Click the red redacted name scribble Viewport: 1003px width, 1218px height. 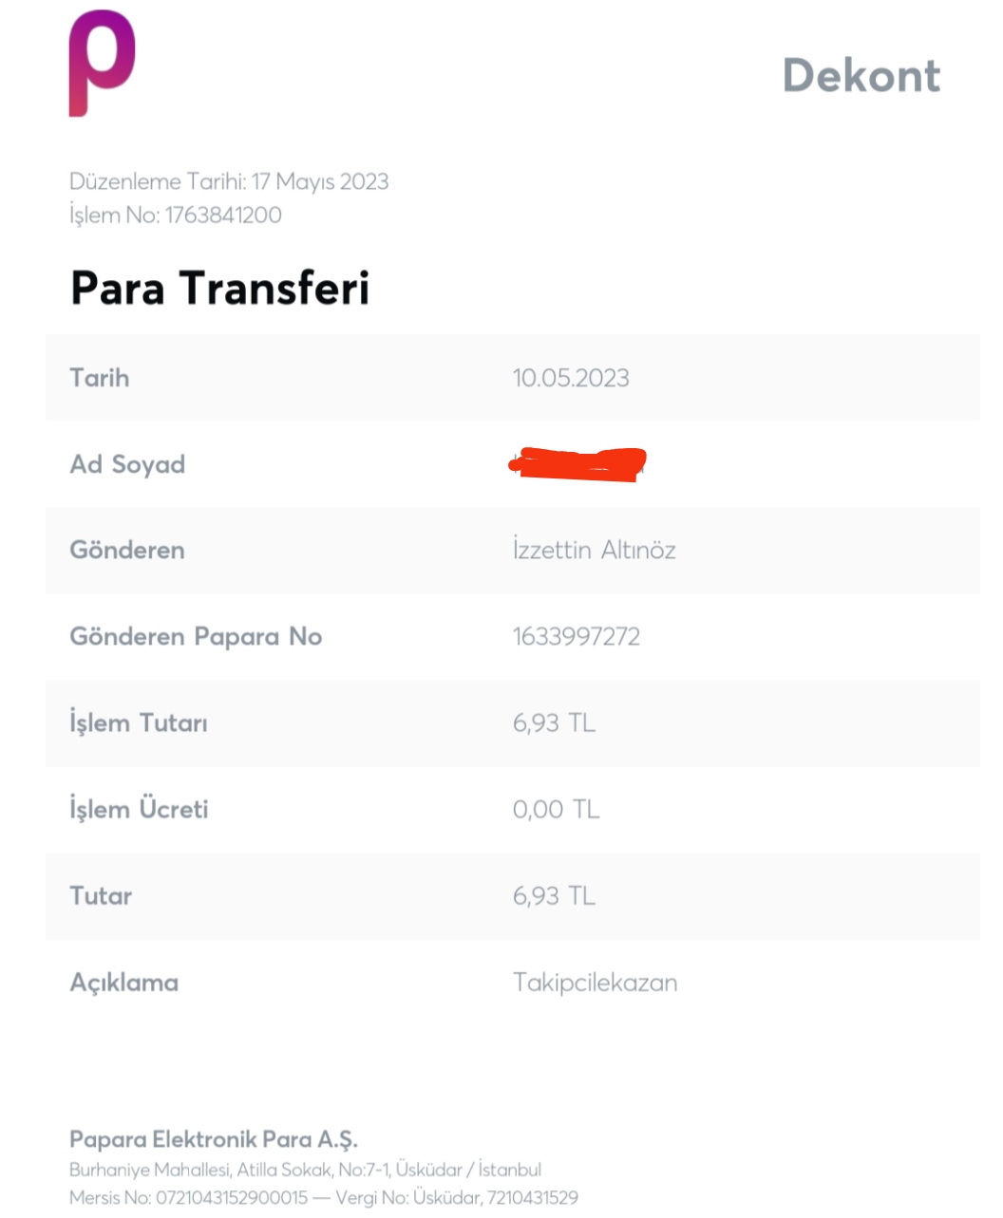click(x=578, y=463)
